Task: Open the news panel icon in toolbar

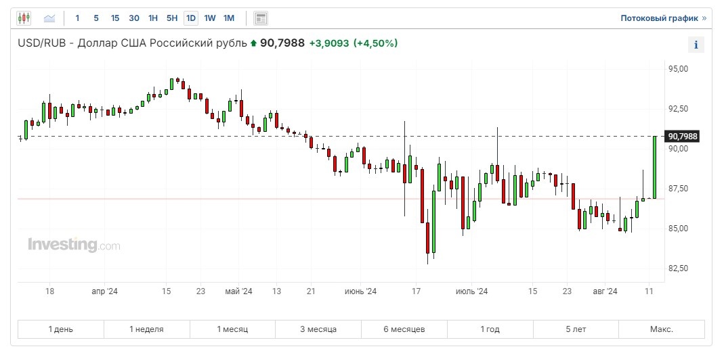Action: [261, 18]
